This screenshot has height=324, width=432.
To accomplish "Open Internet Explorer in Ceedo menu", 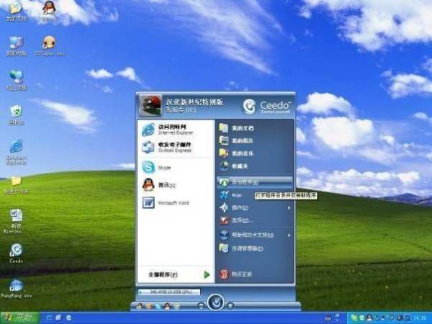I will [176, 130].
